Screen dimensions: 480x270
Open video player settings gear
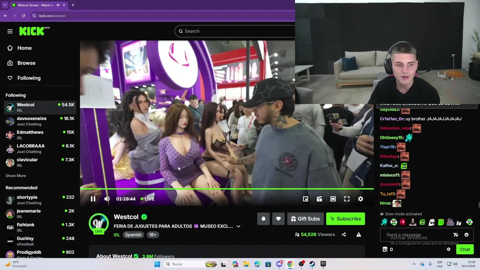(360, 199)
